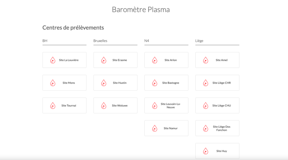Image resolution: width=288 pixels, height=160 pixels.
Task: Click the Bruxelles region heading
Action: tap(100, 41)
